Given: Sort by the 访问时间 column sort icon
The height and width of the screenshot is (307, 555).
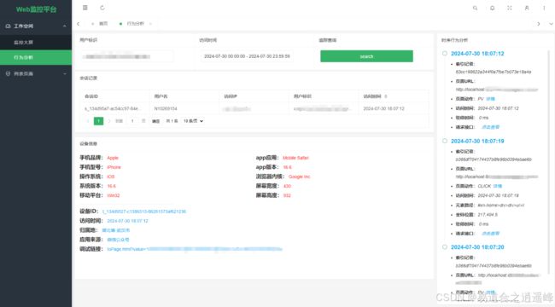Looking at the screenshot, I should (x=386, y=96).
